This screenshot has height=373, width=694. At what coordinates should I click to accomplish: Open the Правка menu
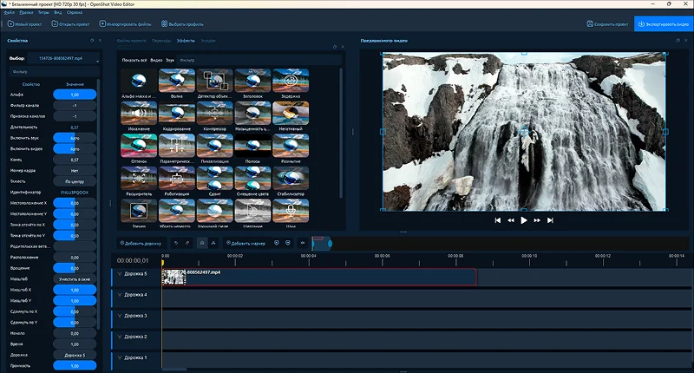click(x=27, y=12)
